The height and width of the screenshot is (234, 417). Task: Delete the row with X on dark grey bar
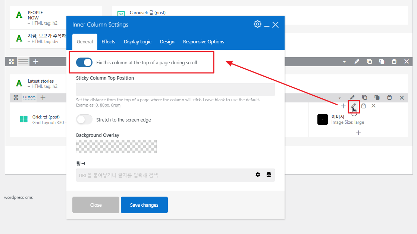point(406,62)
